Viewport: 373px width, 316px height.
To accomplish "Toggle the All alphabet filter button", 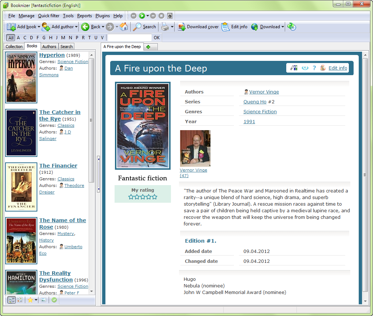I will click(x=11, y=38).
